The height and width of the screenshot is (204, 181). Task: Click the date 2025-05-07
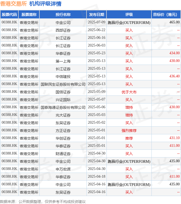(97, 99)
